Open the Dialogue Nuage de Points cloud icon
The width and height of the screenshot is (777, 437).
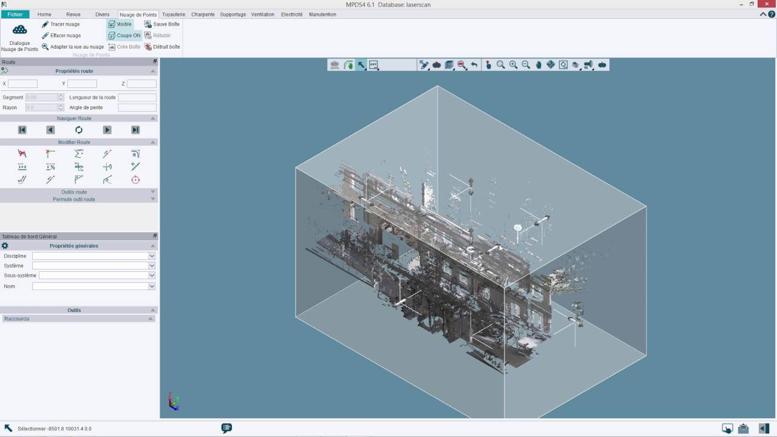pyautogui.click(x=19, y=30)
